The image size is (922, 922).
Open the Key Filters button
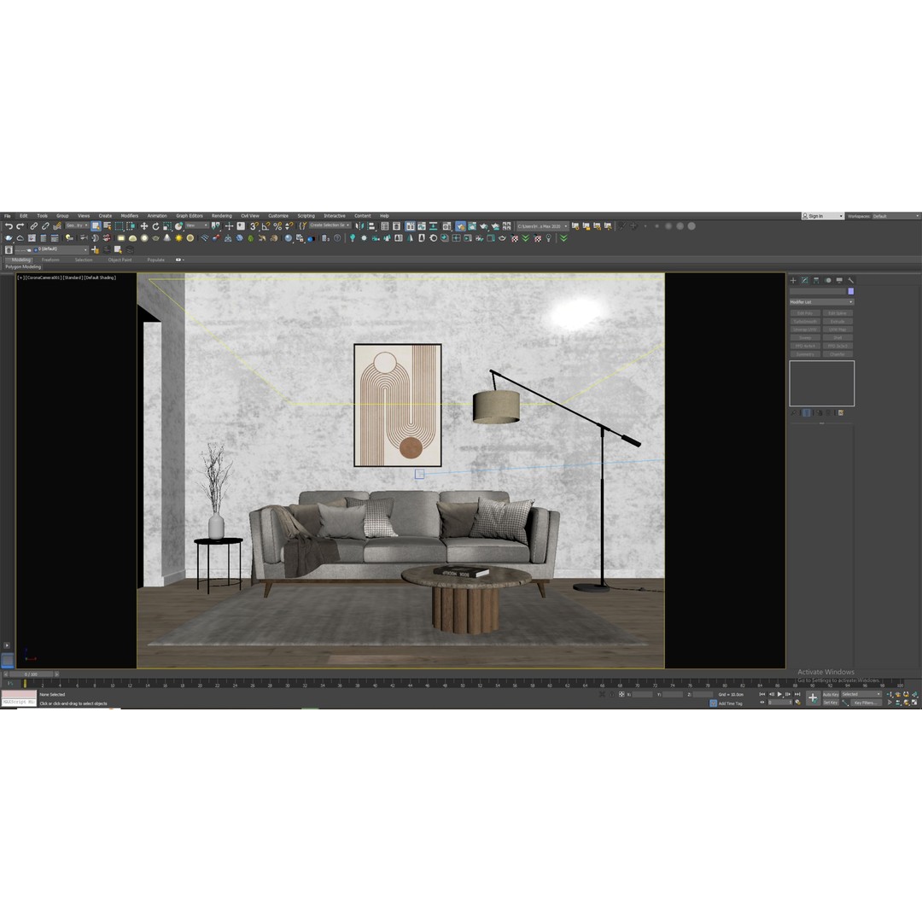point(867,703)
